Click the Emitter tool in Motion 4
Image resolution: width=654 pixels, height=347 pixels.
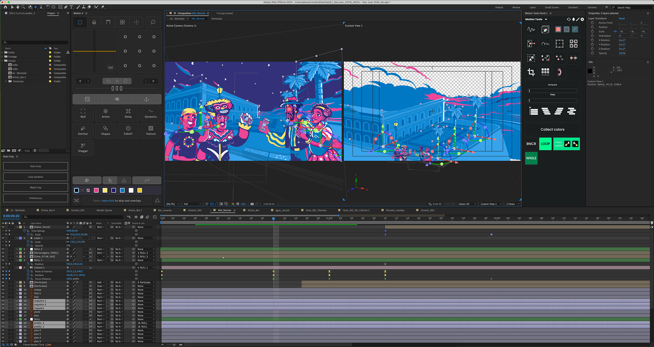tap(83, 131)
